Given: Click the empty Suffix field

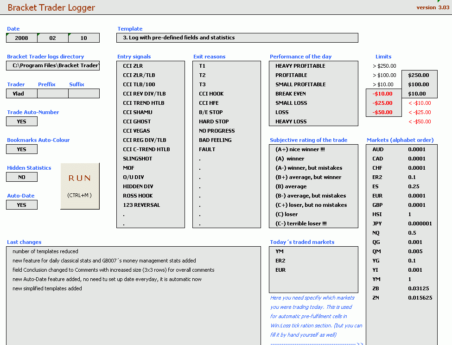Looking at the screenshot, I should pos(84,94).
